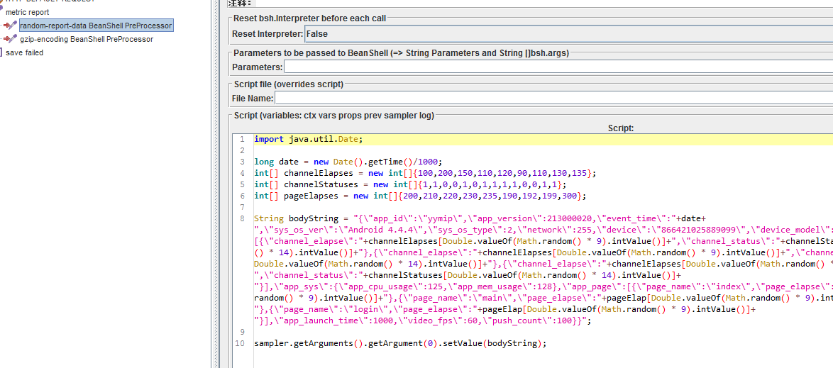Select the random-report-data BeanShell PreProcessor node

click(95, 26)
